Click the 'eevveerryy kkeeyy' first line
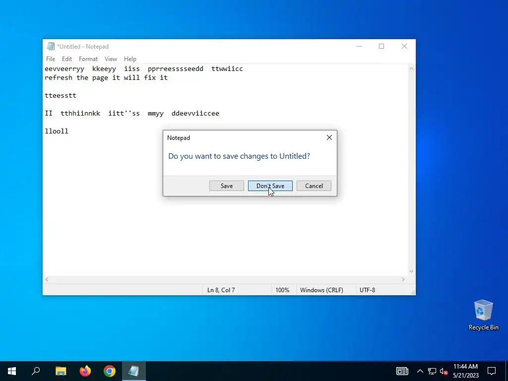The width and height of the screenshot is (508, 381). pyautogui.click(x=143, y=68)
